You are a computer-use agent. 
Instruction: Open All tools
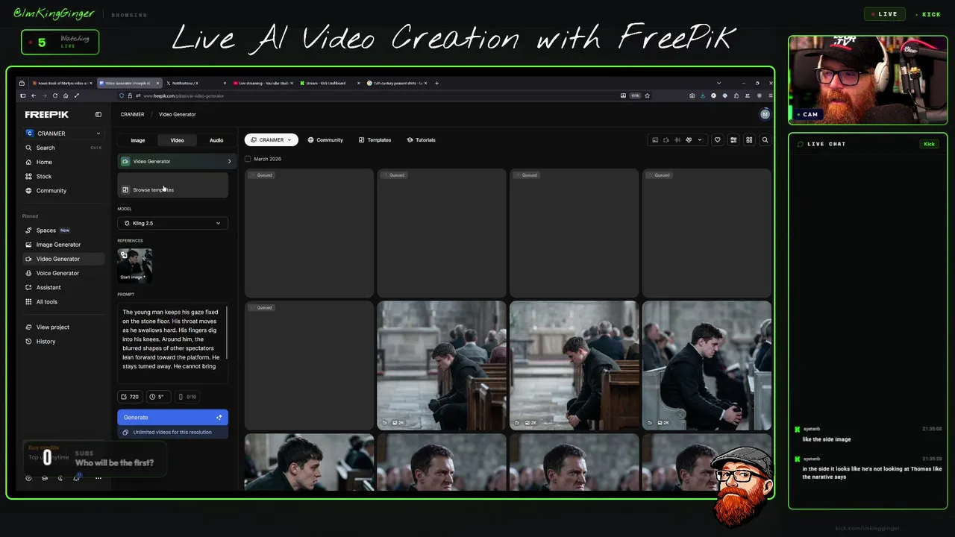point(63,301)
